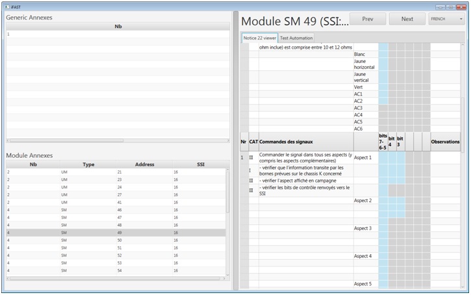Click the Address column header
The image size is (471, 295).
[x=144, y=164]
